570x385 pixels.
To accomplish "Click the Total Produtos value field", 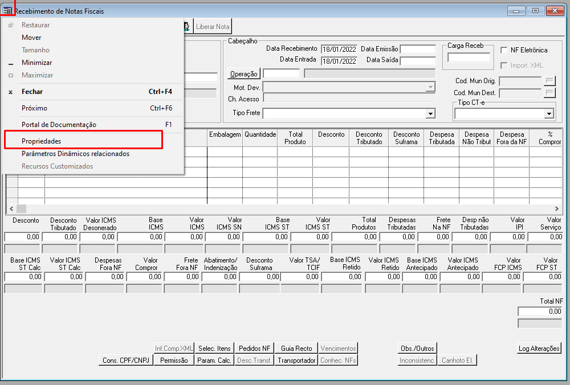I will click(355, 237).
